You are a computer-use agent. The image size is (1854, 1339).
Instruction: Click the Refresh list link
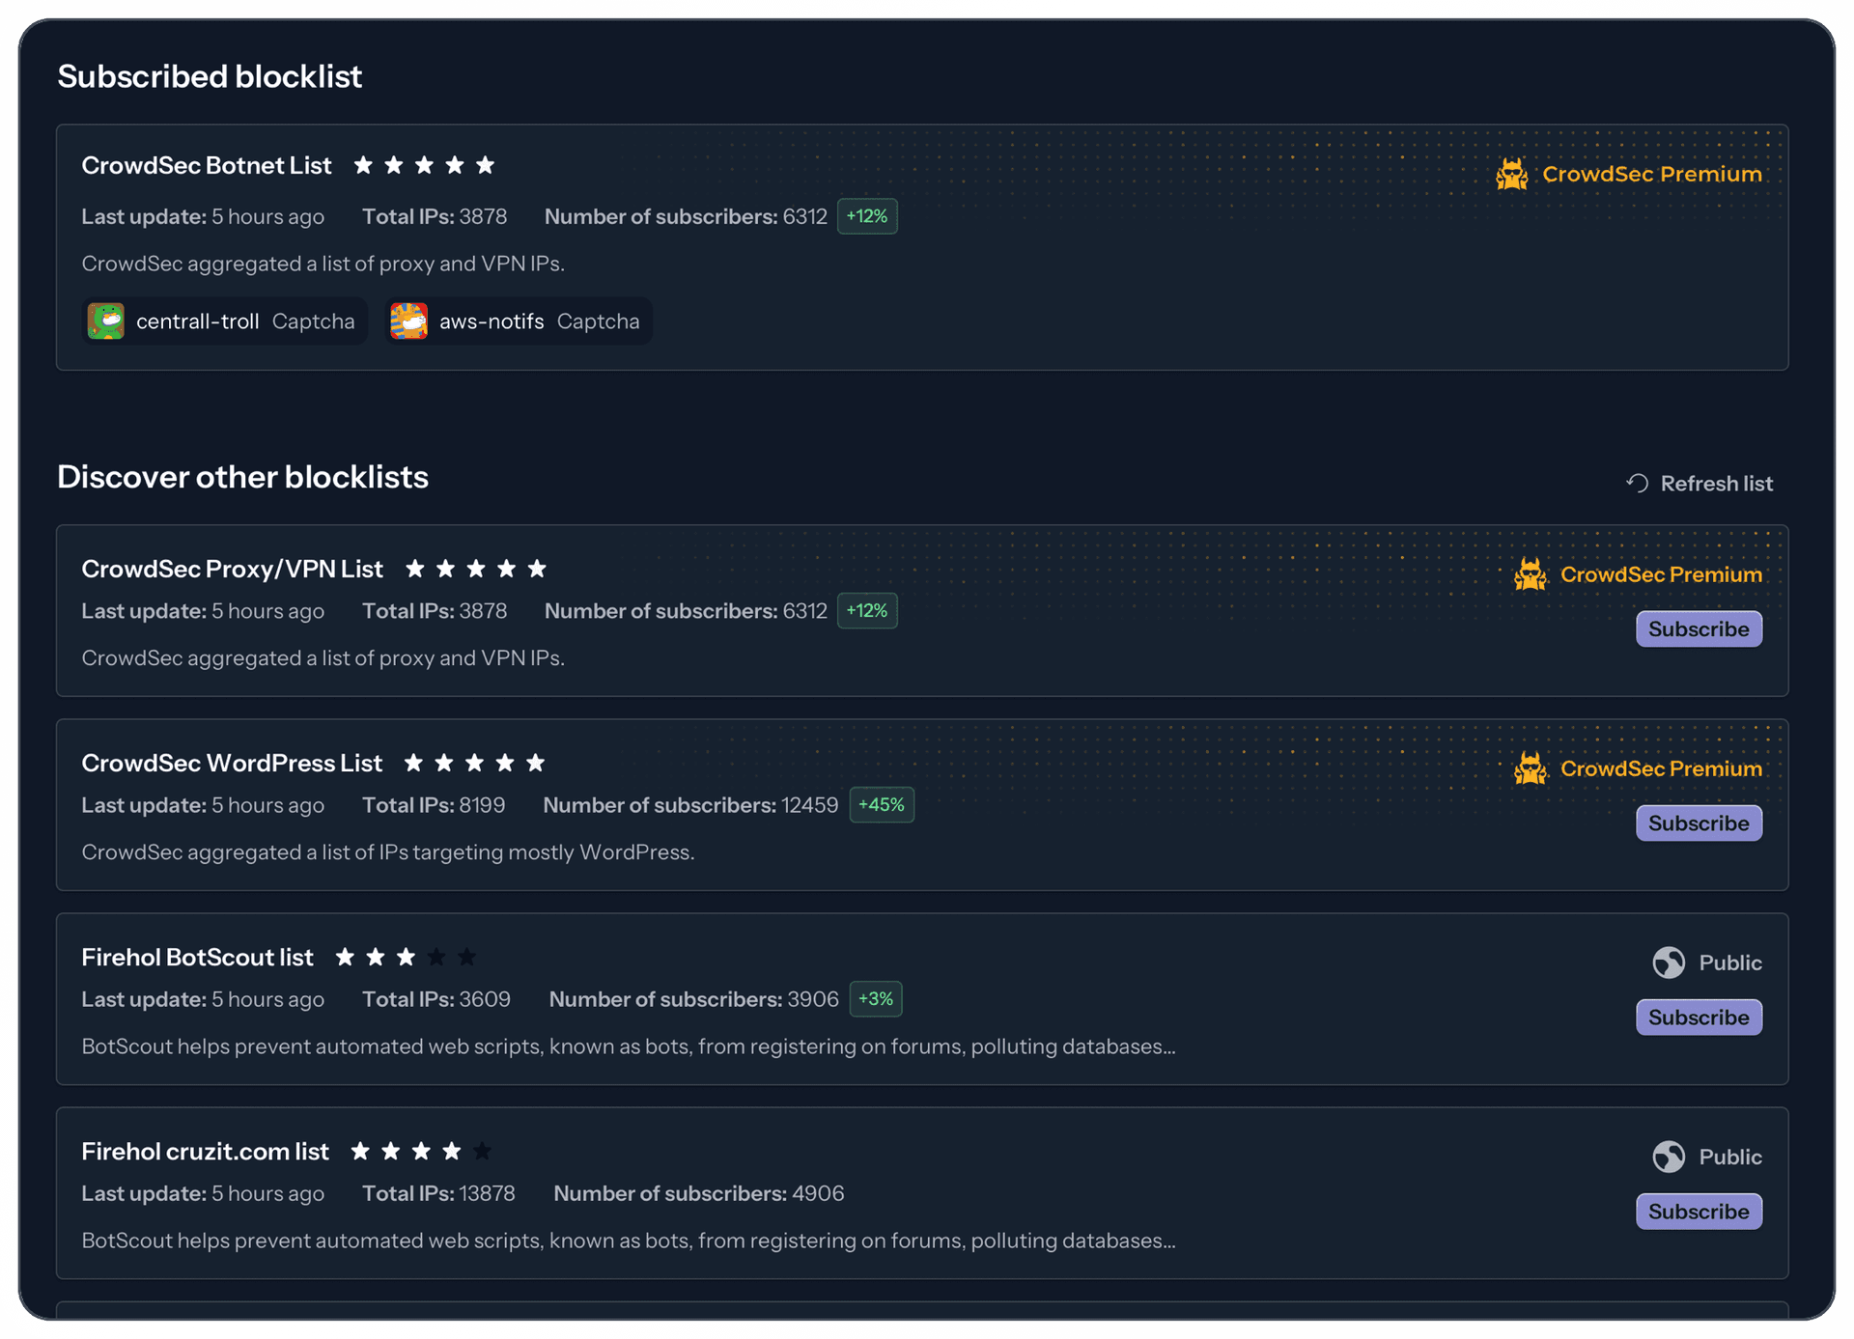[x=1715, y=483]
